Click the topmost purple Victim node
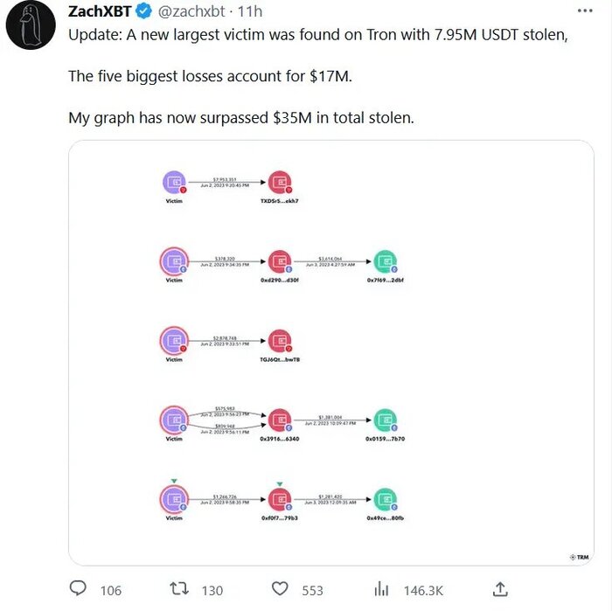Viewport: 612px width, 611px height. pyautogui.click(x=174, y=184)
